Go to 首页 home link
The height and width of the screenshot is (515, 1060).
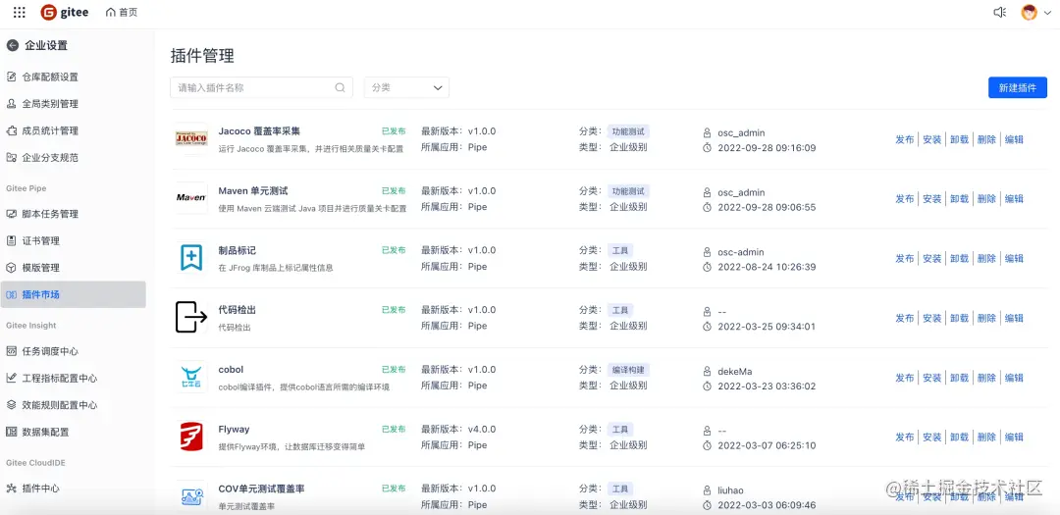(x=122, y=12)
